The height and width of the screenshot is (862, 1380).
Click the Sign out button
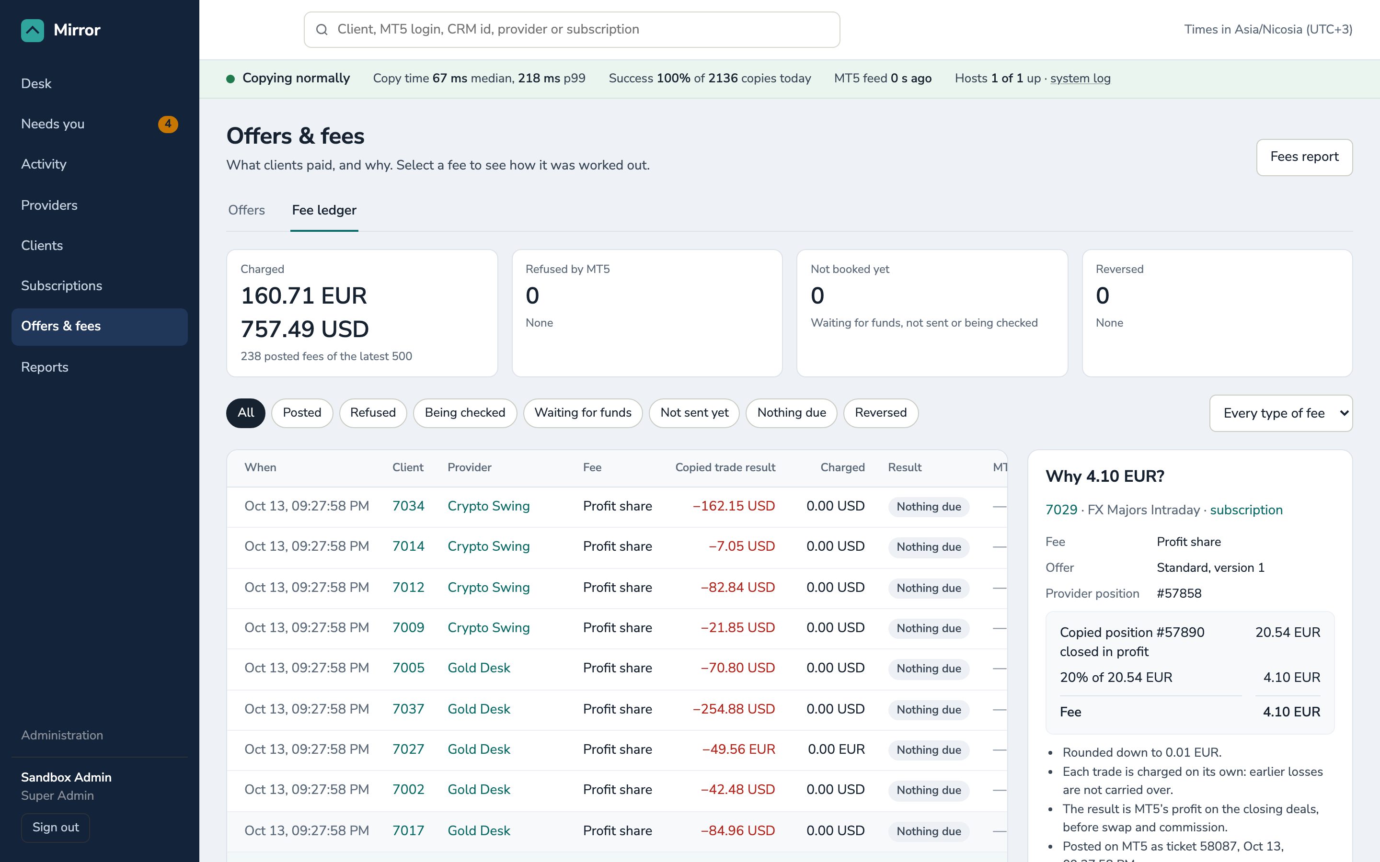(x=55, y=827)
